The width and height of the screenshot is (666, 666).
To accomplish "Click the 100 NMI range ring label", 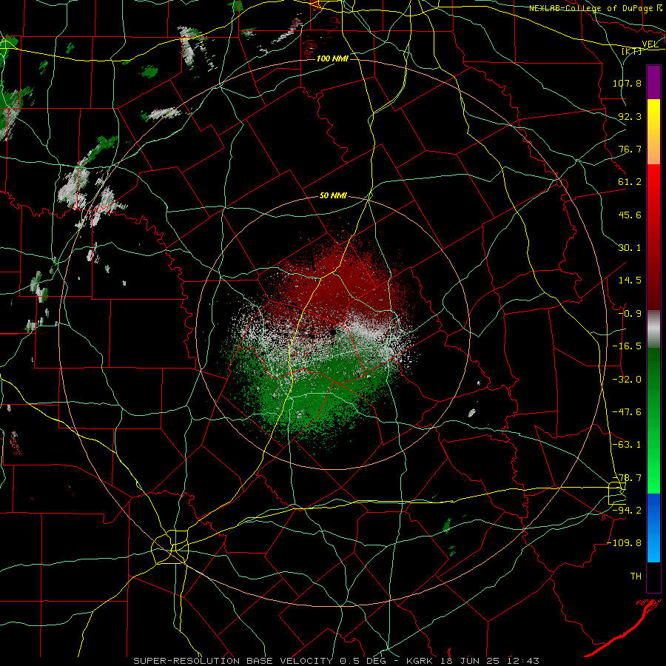I will (332, 58).
